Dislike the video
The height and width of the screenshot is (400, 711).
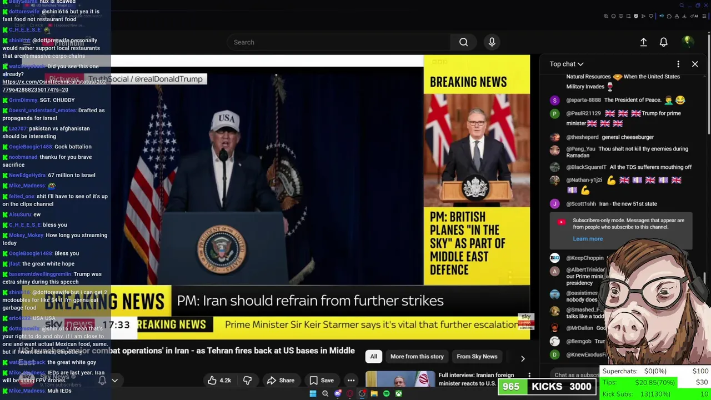tap(247, 381)
